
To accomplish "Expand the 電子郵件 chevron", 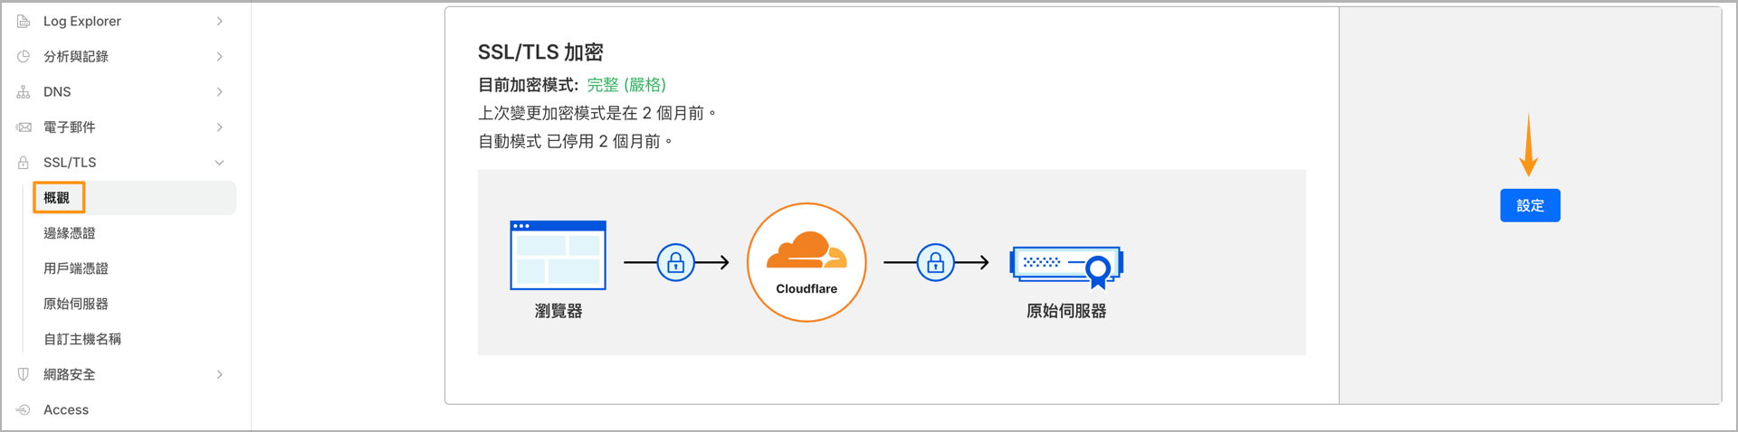I will tap(220, 127).
